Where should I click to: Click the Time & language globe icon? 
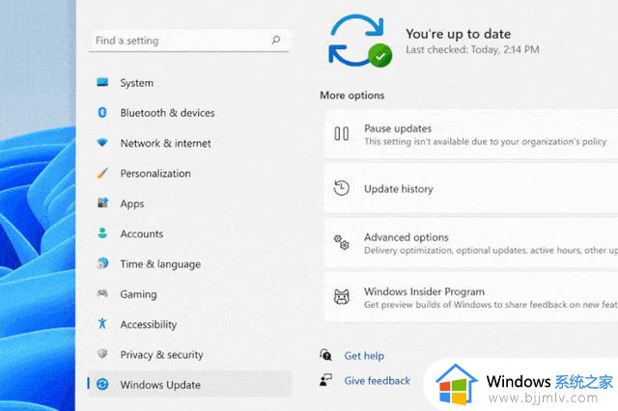click(102, 263)
